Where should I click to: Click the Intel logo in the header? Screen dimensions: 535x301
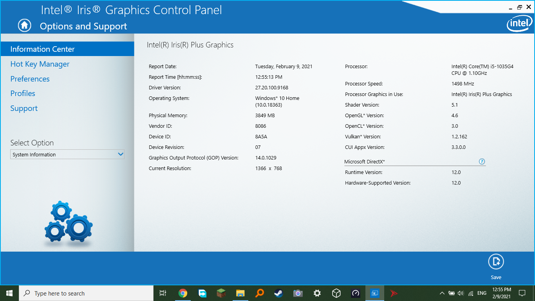pos(519,24)
